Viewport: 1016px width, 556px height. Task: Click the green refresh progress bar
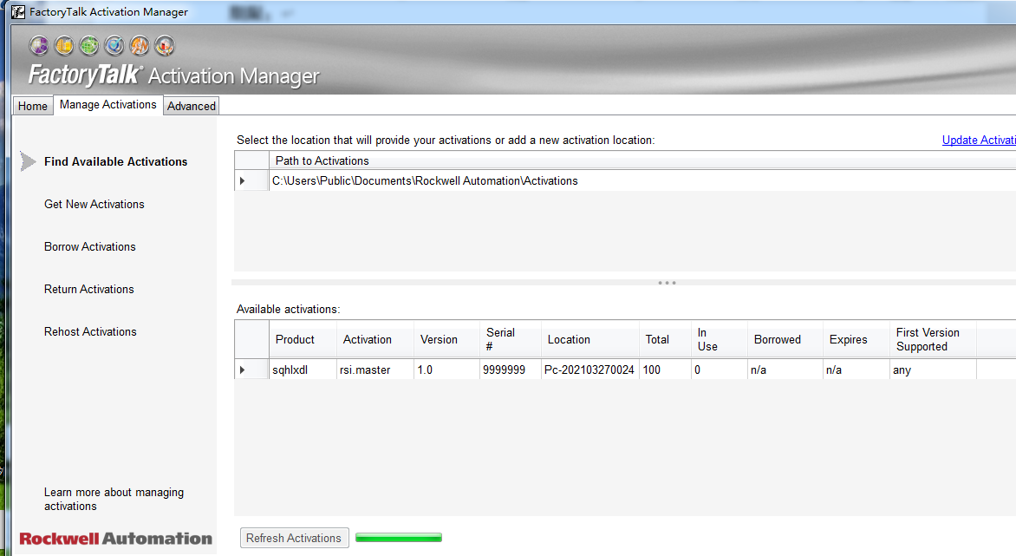pyautogui.click(x=399, y=538)
